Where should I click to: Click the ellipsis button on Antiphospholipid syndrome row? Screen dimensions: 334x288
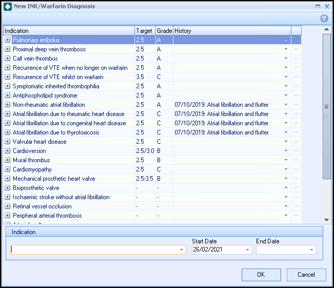[296, 95]
